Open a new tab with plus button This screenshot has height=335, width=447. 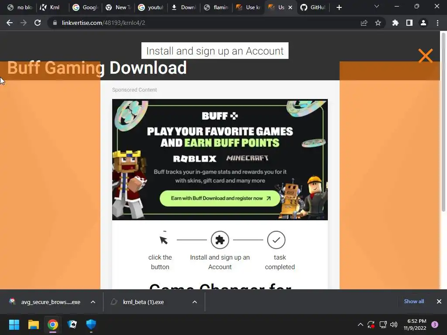click(339, 7)
